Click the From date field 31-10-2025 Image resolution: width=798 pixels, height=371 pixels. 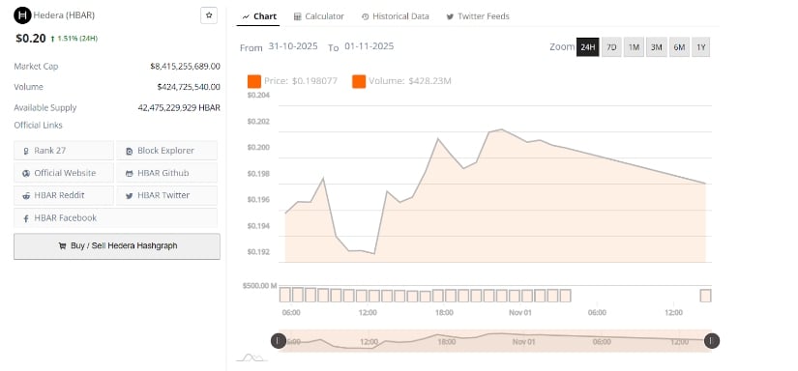(293, 46)
